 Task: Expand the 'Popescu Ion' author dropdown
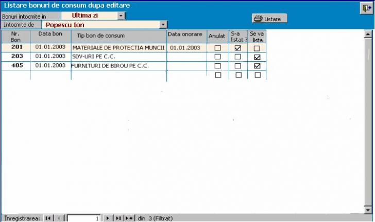click(x=163, y=24)
